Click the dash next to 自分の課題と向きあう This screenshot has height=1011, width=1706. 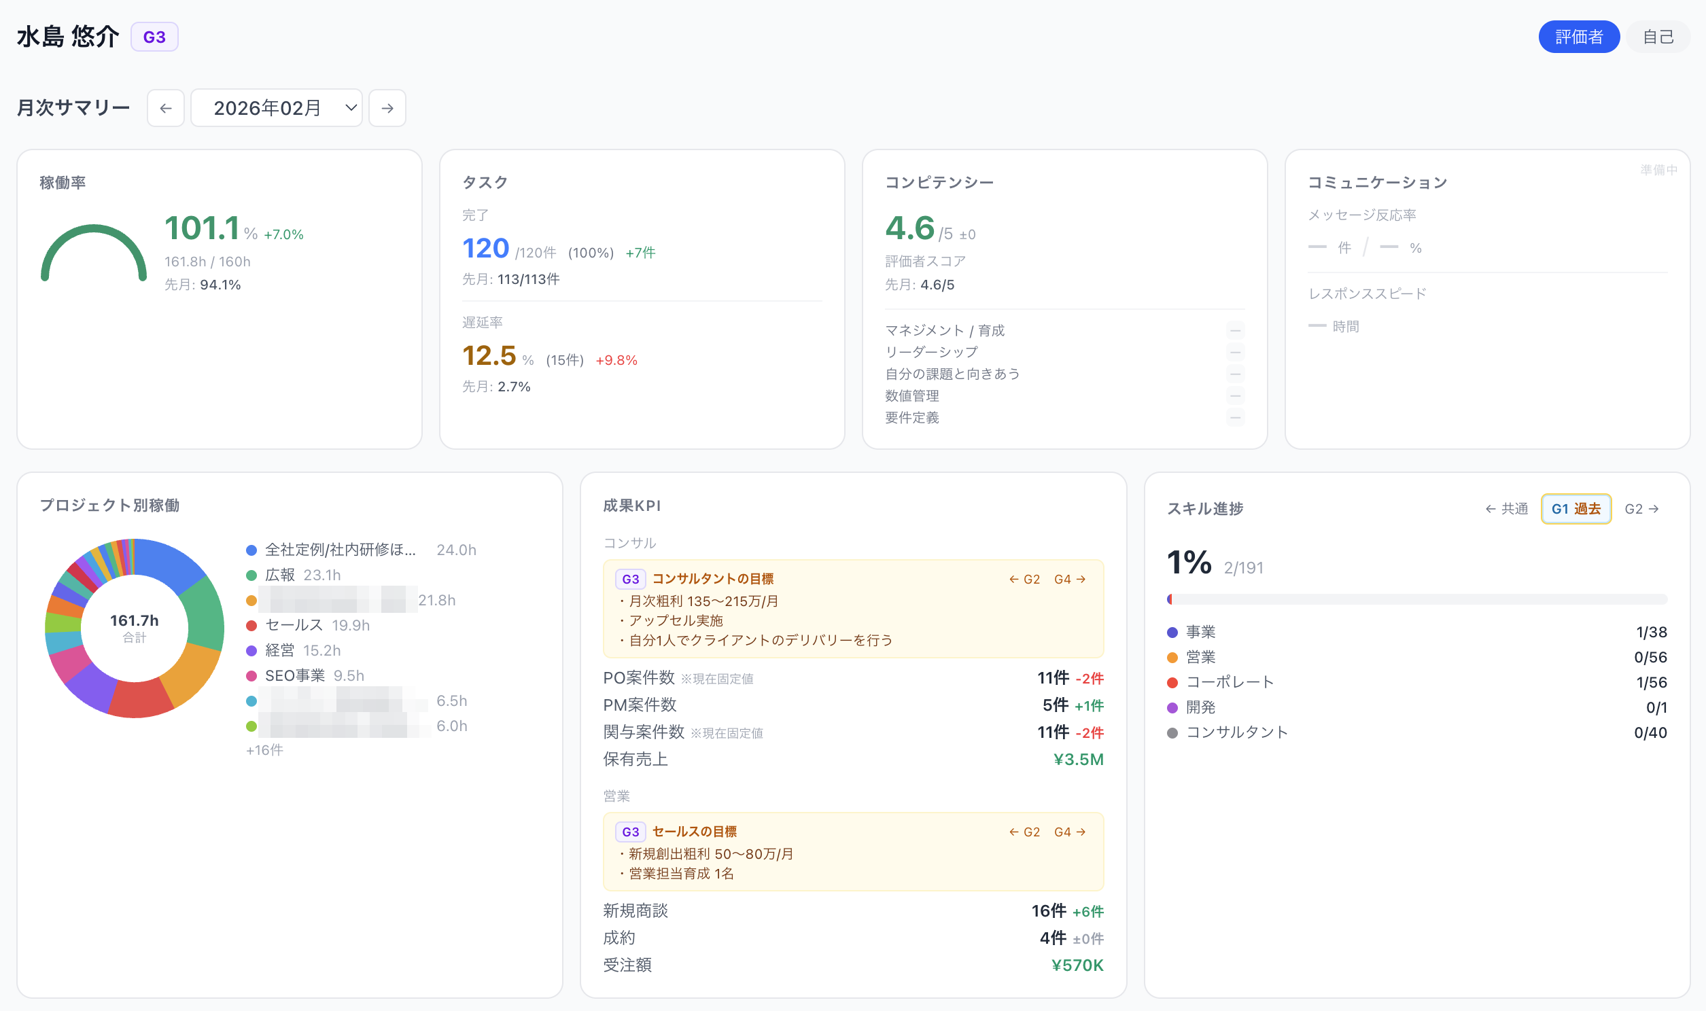[x=1235, y=374]
